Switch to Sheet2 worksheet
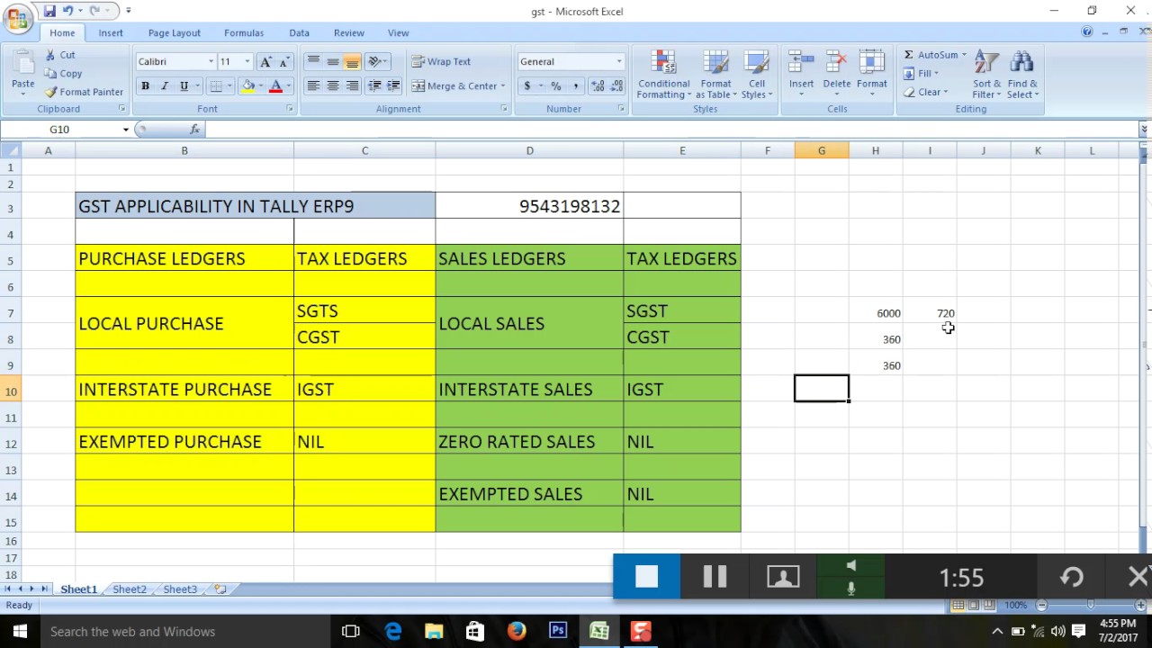This screenshot has width=1152, height=648. [130, 589]
